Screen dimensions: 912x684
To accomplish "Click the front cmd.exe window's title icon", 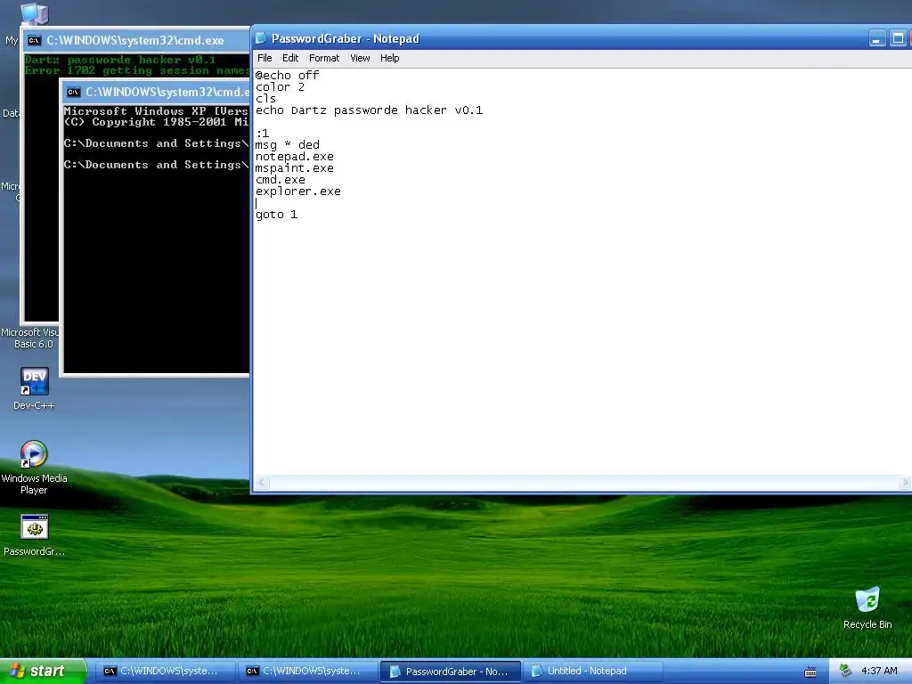I will (x=73, y=92).
